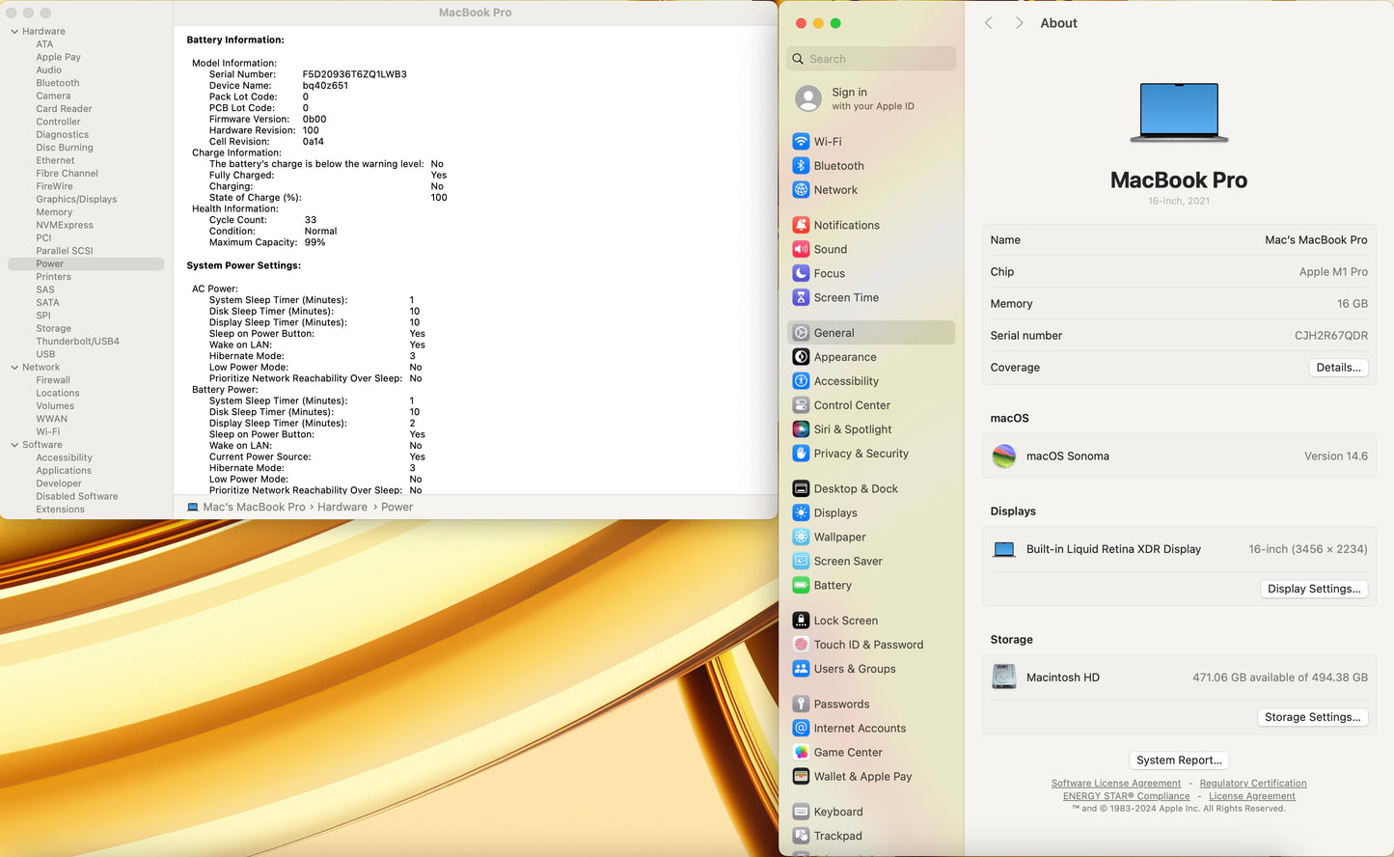Screen dimensions: 1394x857
Task: Open Privacy & Security hand icon
Action: pos(801,454)
